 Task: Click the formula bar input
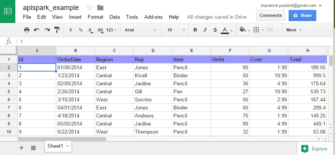coord(175,42)
